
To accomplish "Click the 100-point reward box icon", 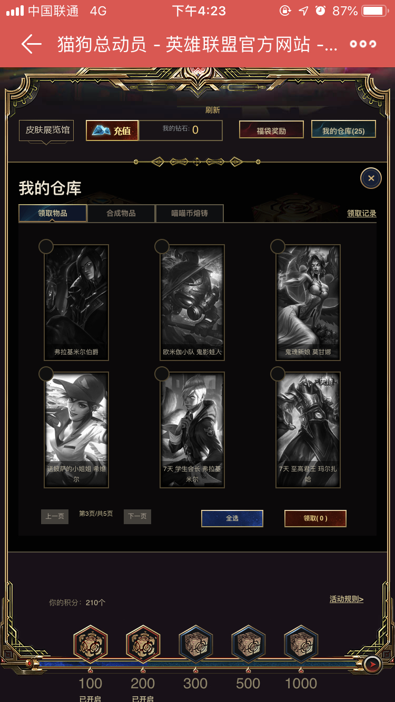I will (91, 643).
